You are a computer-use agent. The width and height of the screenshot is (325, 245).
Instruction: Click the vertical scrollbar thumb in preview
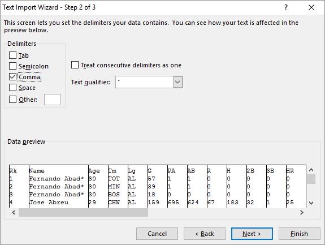tap(311, 179)
